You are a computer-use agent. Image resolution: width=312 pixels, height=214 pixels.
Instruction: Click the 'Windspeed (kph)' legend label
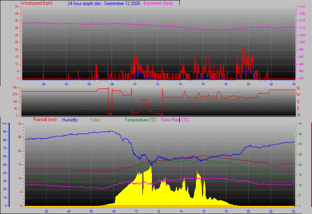point(37,3)
